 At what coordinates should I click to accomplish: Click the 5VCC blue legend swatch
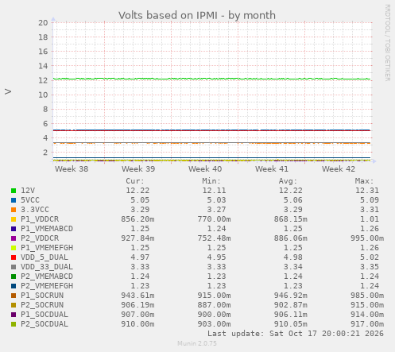[14, 200]
